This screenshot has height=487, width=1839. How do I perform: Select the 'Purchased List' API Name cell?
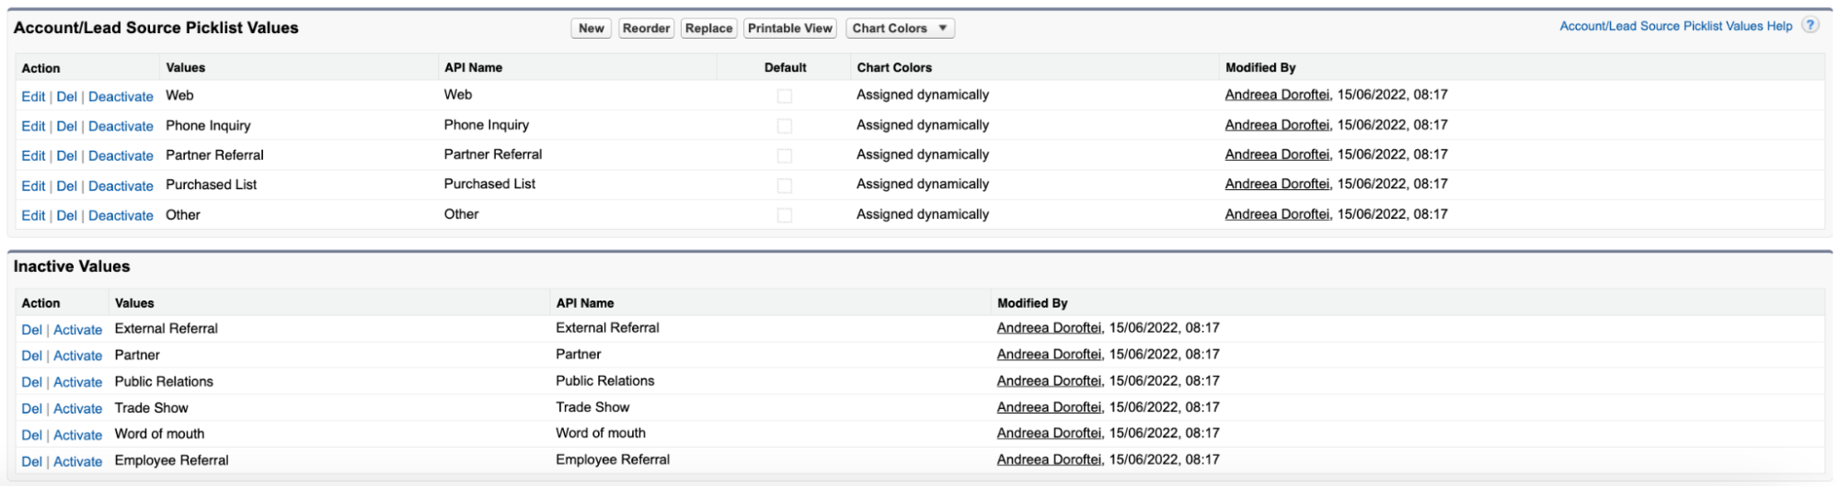(x=489, y=184)
